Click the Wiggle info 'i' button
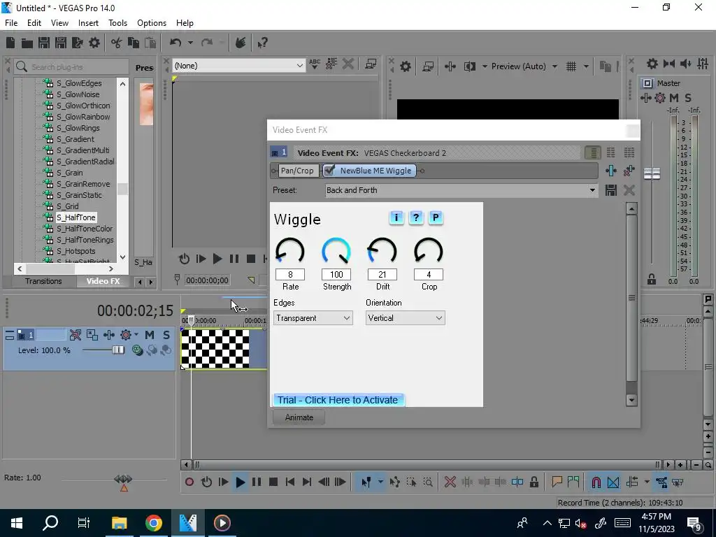The image size is (716, 537). click(x=396, y=218)
